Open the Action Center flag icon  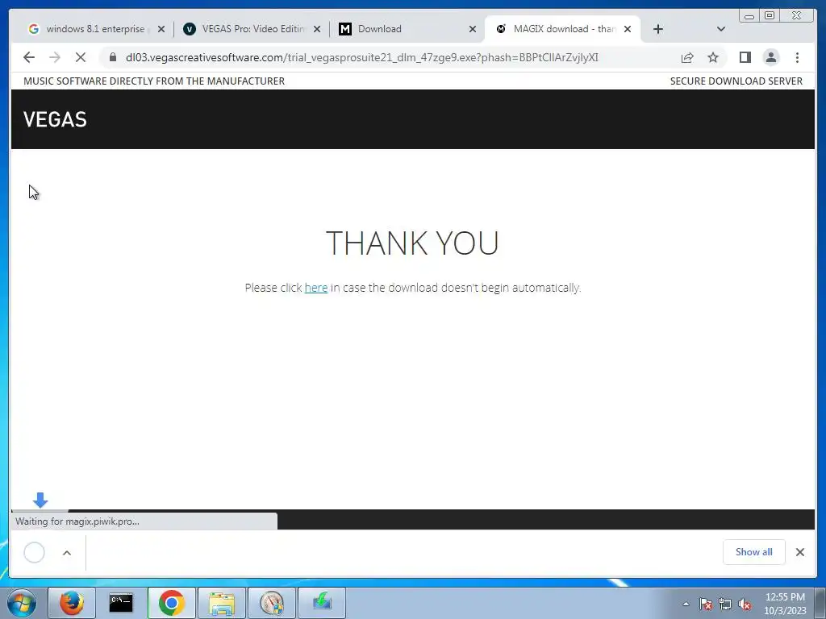point(705,604)
